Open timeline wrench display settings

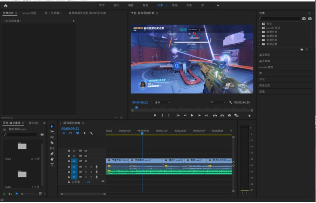pyautogui.click(x=91, y=133)
